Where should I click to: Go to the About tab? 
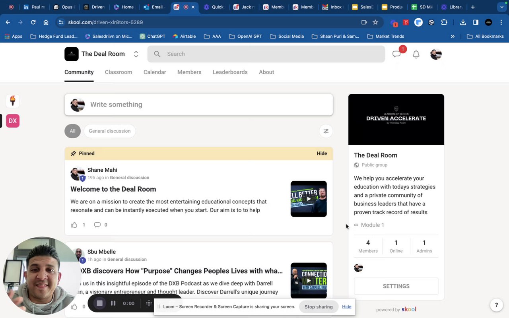tap(266, 72)
